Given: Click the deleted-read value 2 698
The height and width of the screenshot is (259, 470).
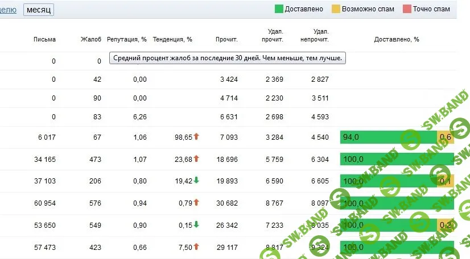Looking at the screenshot, I should [x=275, y=117].
